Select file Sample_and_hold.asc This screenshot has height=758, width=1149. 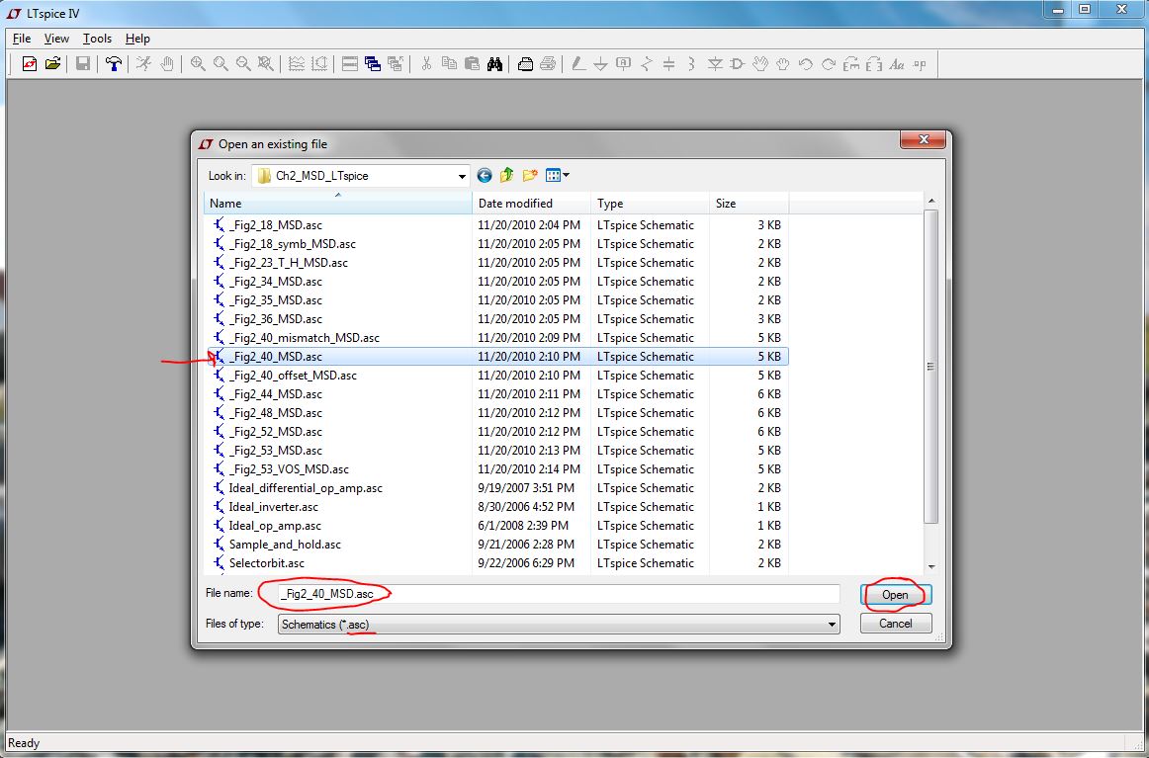(x=285, y=545)
